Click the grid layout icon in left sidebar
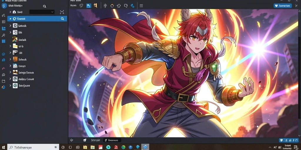301x150 pixels. click(4, 22)
